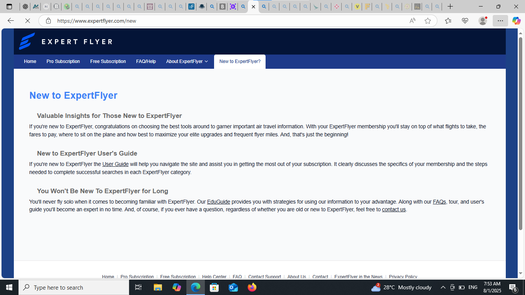Switch to the green globe icon tab
Screen dimensions: 525x295
(x=67, y=7)
